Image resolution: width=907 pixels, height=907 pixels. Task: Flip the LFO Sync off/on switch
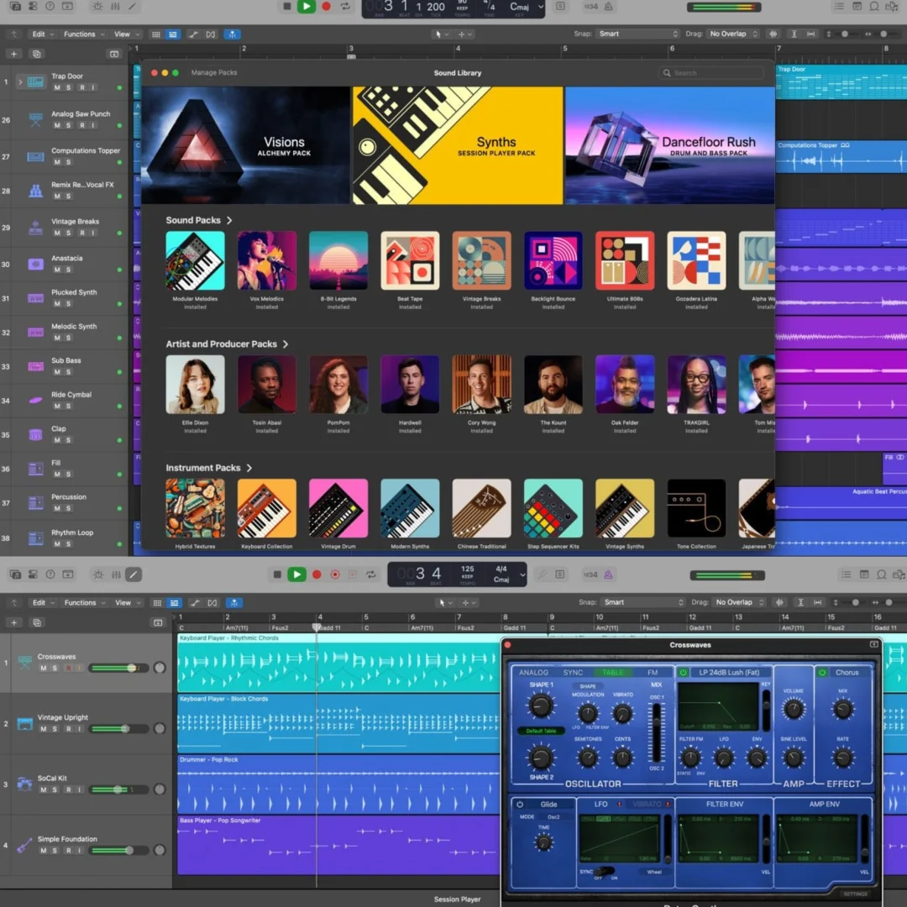tap(604, 871)
